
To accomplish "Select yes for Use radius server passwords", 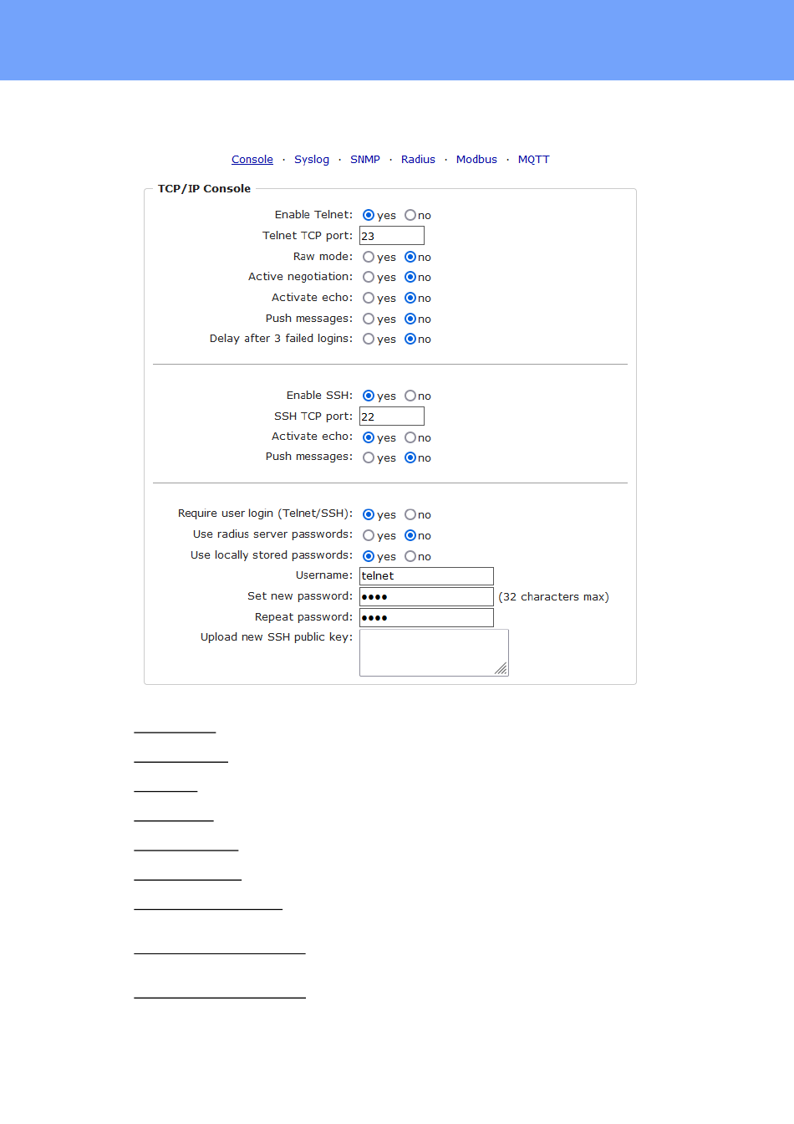I will coord(369,535).
